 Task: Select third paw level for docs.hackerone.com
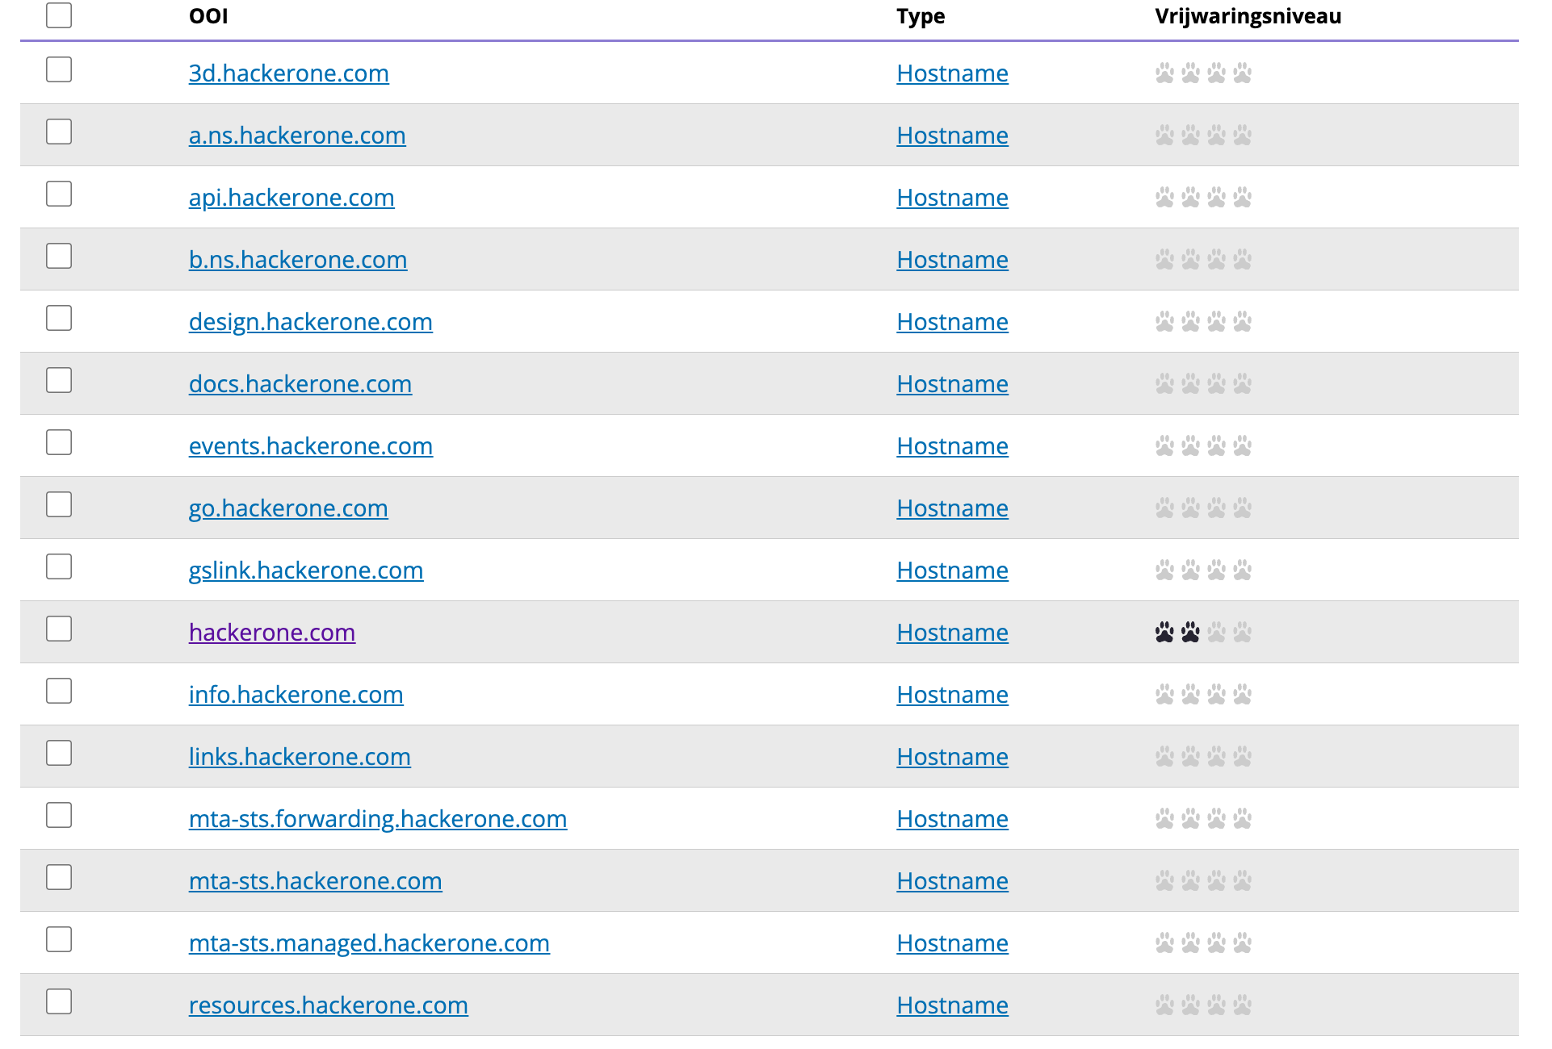pos(1216,383)
